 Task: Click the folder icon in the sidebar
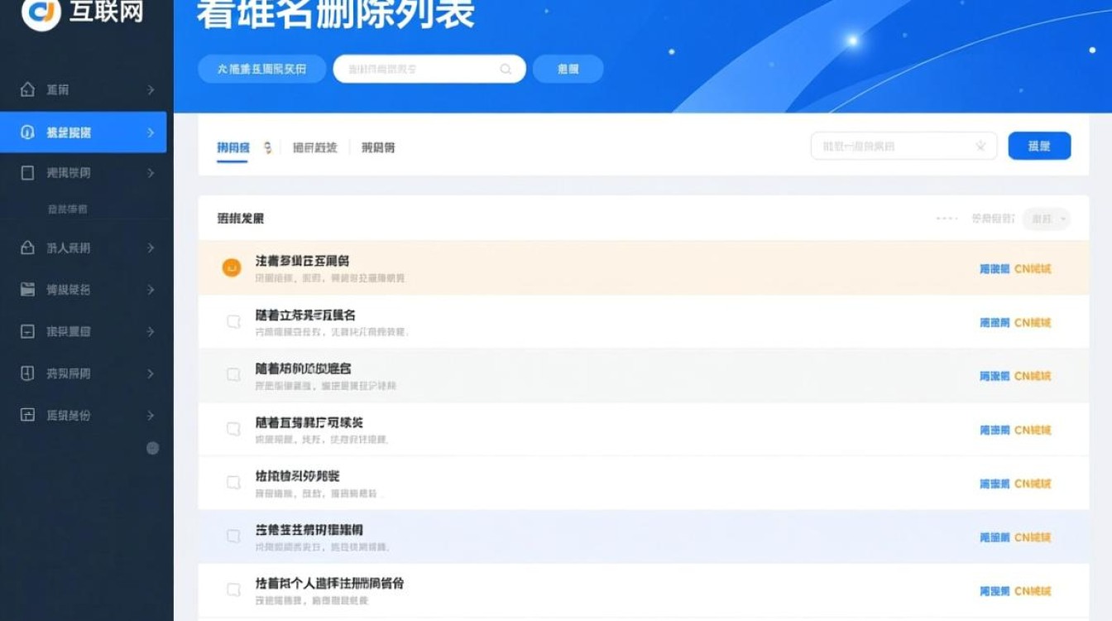(x=28, y=290)
